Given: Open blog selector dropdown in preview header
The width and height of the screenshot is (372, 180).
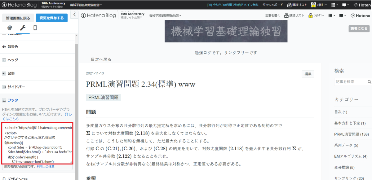Looking at the screenshot, I should click(165, 15).
